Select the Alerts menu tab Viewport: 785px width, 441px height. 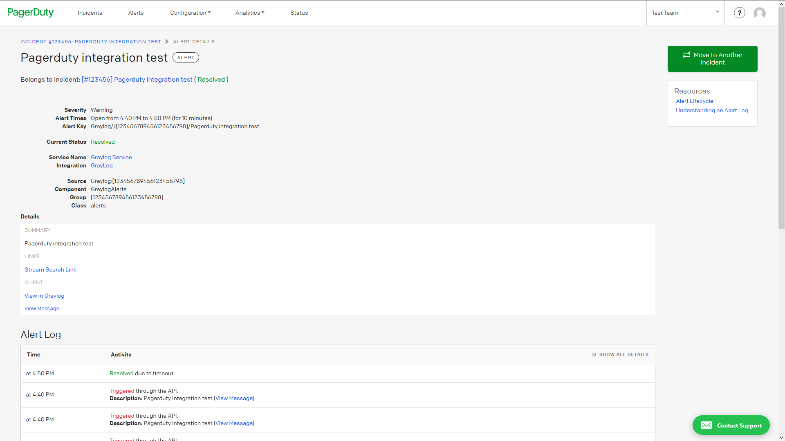136,12
